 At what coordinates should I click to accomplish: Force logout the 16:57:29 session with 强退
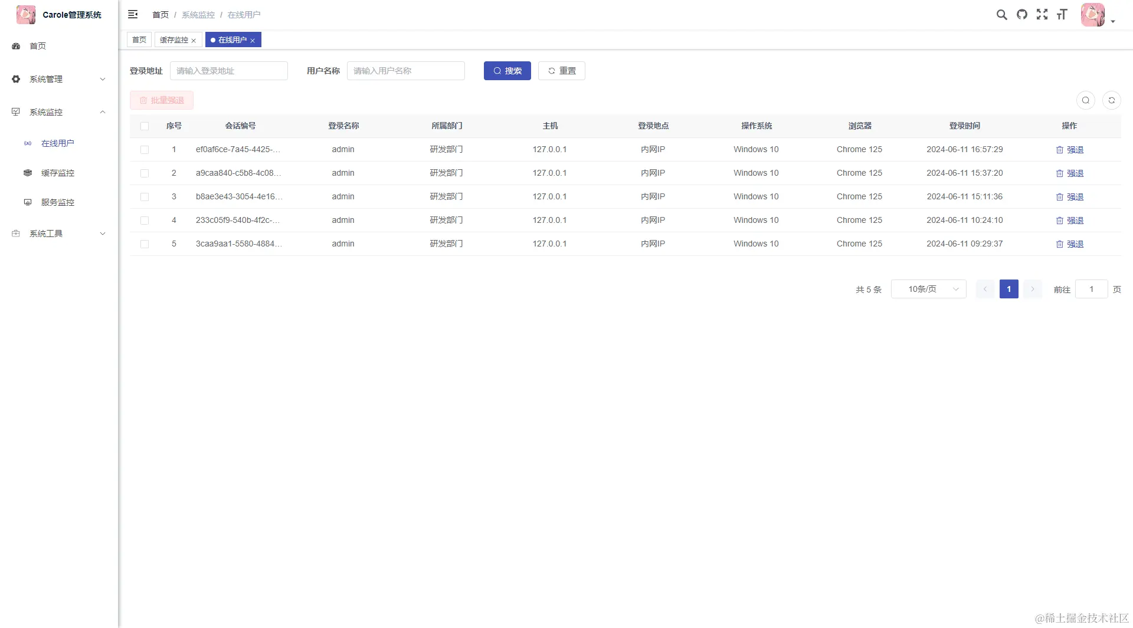point(1070,150)
